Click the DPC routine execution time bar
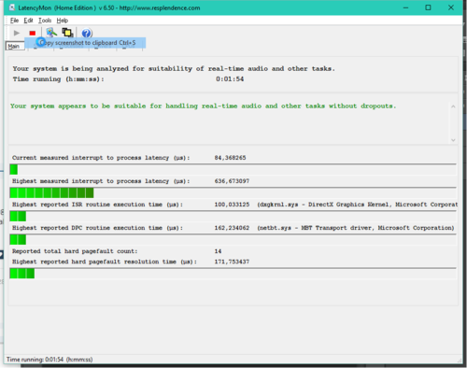This screenshot has height=368, width=467. coord(233,239)
